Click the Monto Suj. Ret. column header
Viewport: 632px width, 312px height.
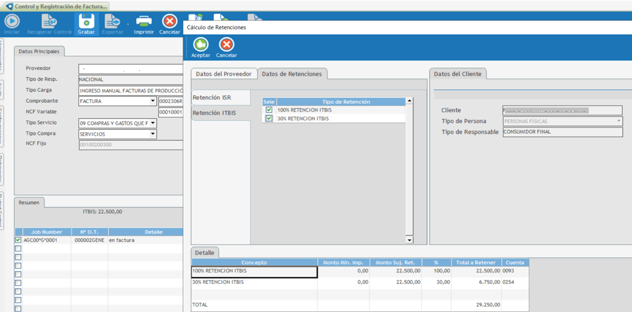click(396, 262)
